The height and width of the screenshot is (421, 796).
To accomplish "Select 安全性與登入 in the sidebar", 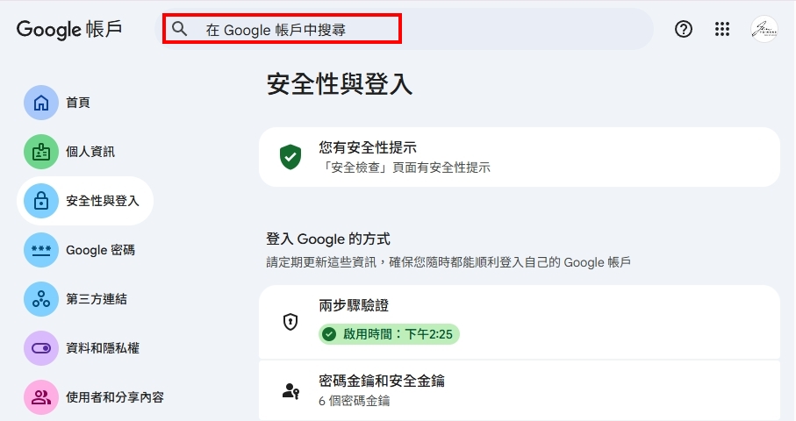I will (102, 201).
